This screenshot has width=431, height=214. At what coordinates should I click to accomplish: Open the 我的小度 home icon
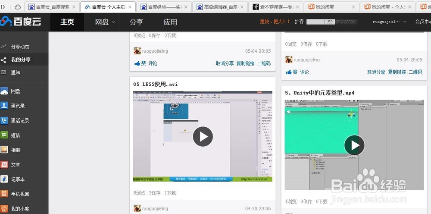[x=4, y=208]
